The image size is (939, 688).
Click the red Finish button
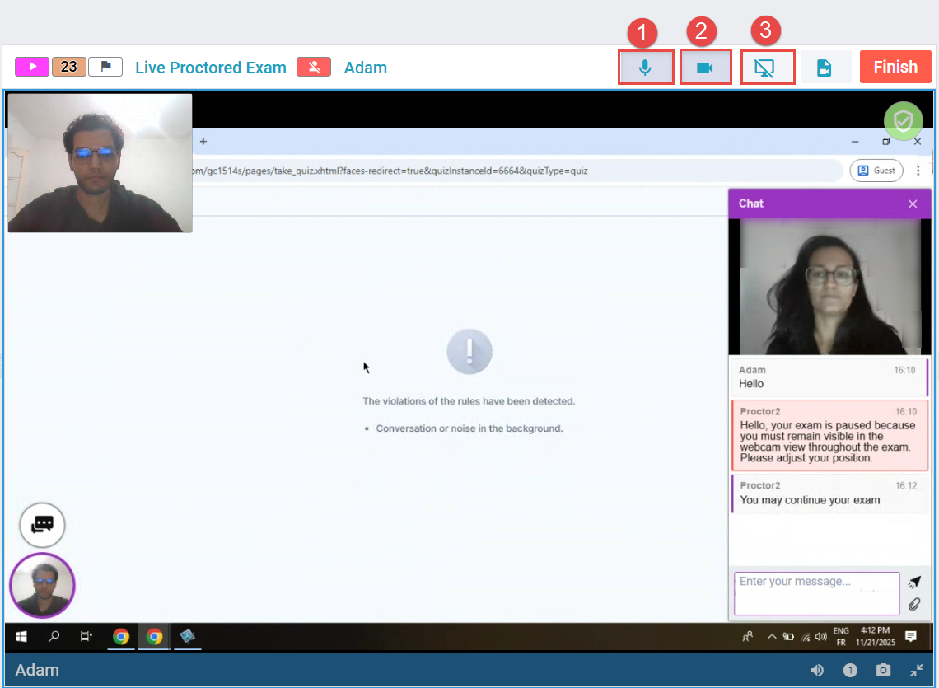895,68
